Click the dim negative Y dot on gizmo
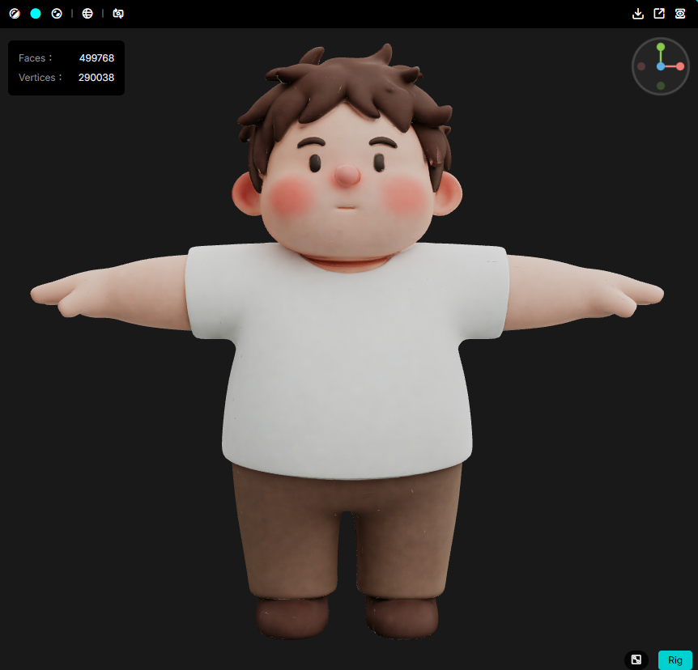 (661, 86)
